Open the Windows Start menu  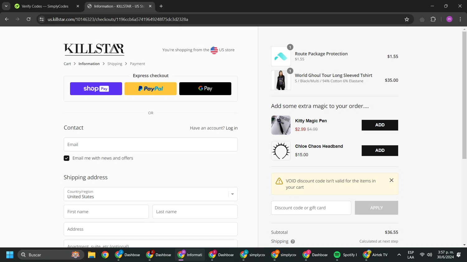click(10, 255)
